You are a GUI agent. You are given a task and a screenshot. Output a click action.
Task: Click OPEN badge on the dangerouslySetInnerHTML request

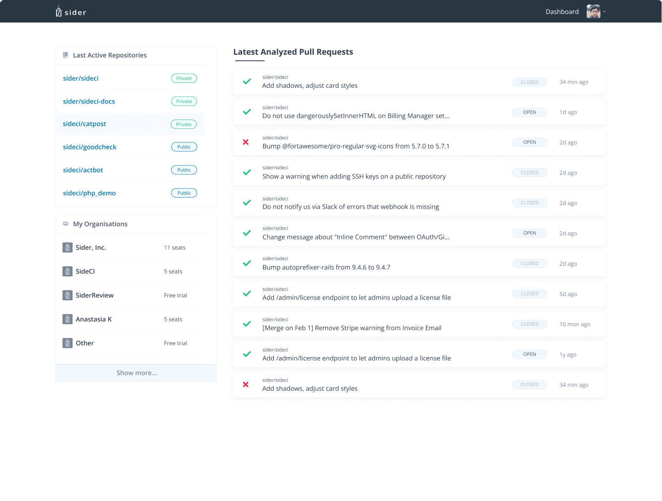coord(530,112)
